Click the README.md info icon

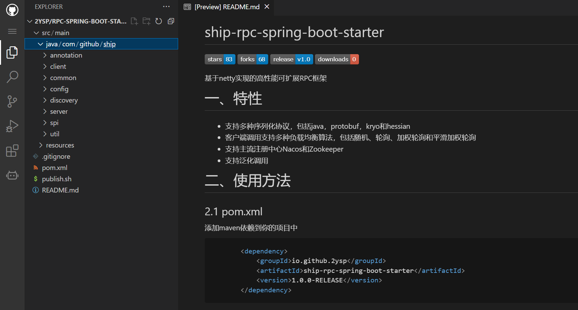pos(35,190)
